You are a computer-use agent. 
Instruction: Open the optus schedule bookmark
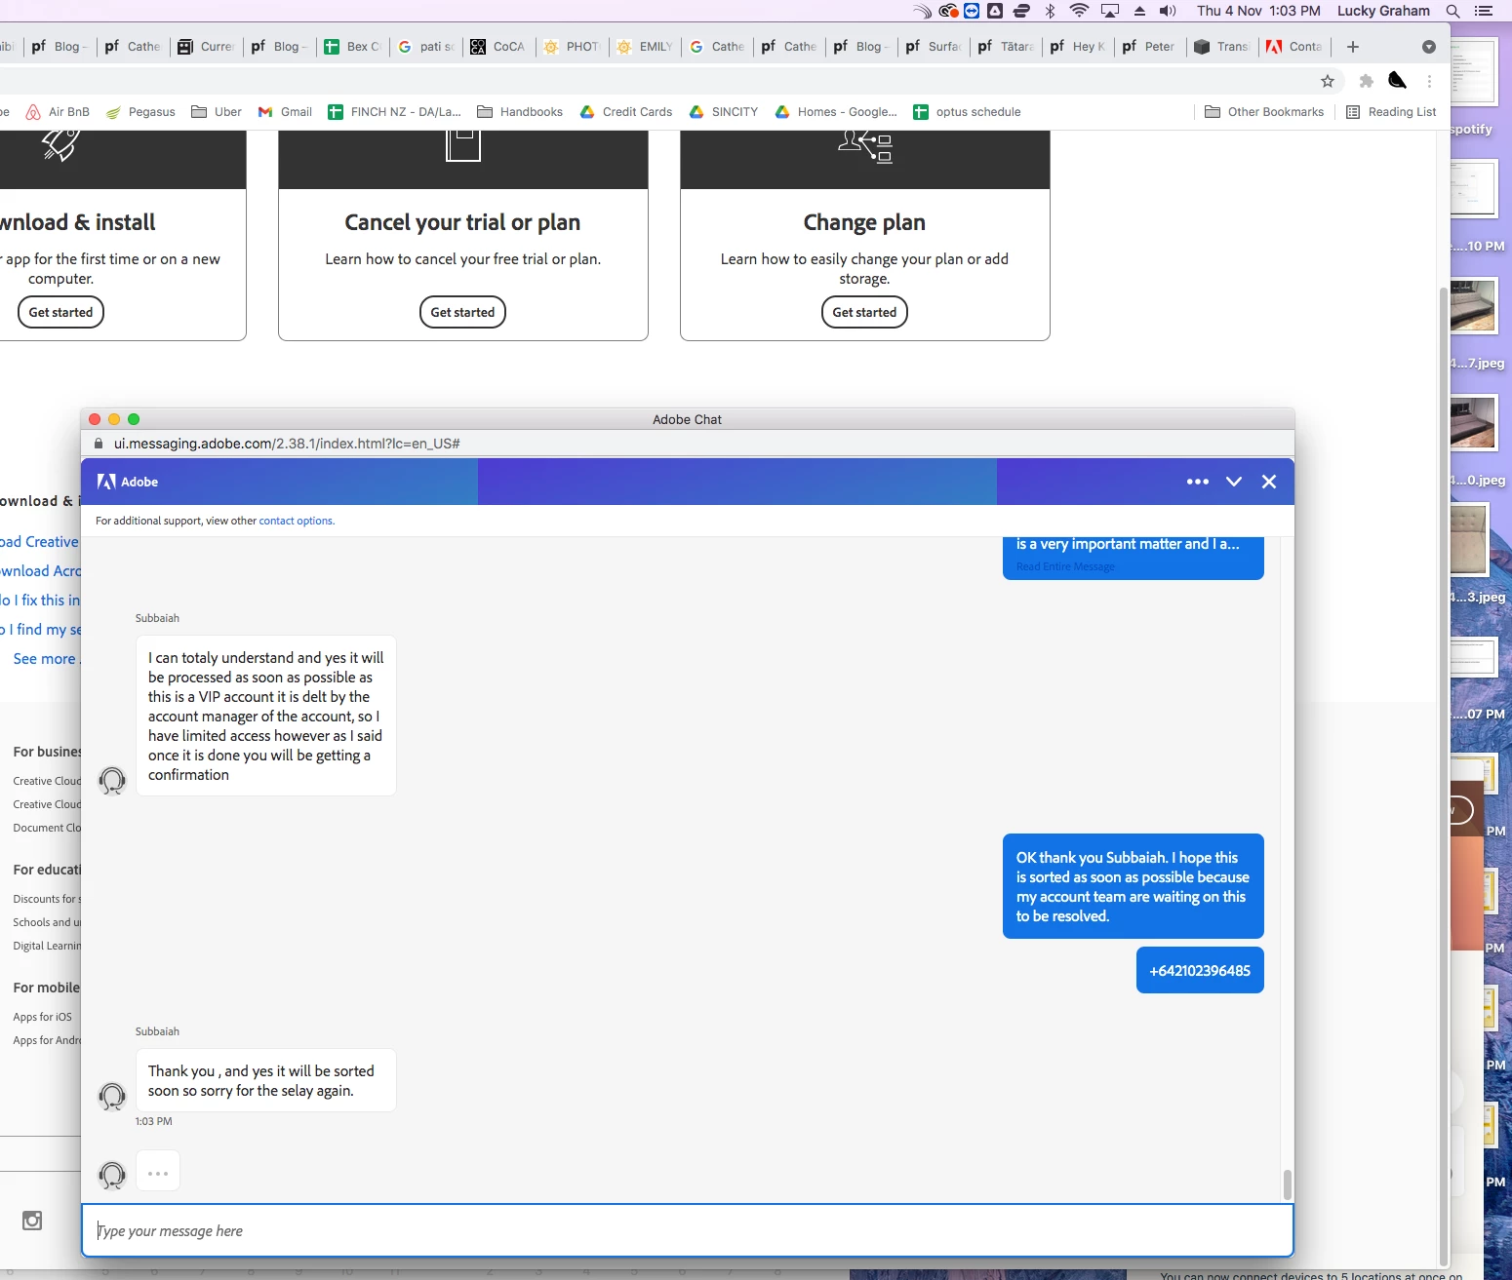(x=967, y=112)
